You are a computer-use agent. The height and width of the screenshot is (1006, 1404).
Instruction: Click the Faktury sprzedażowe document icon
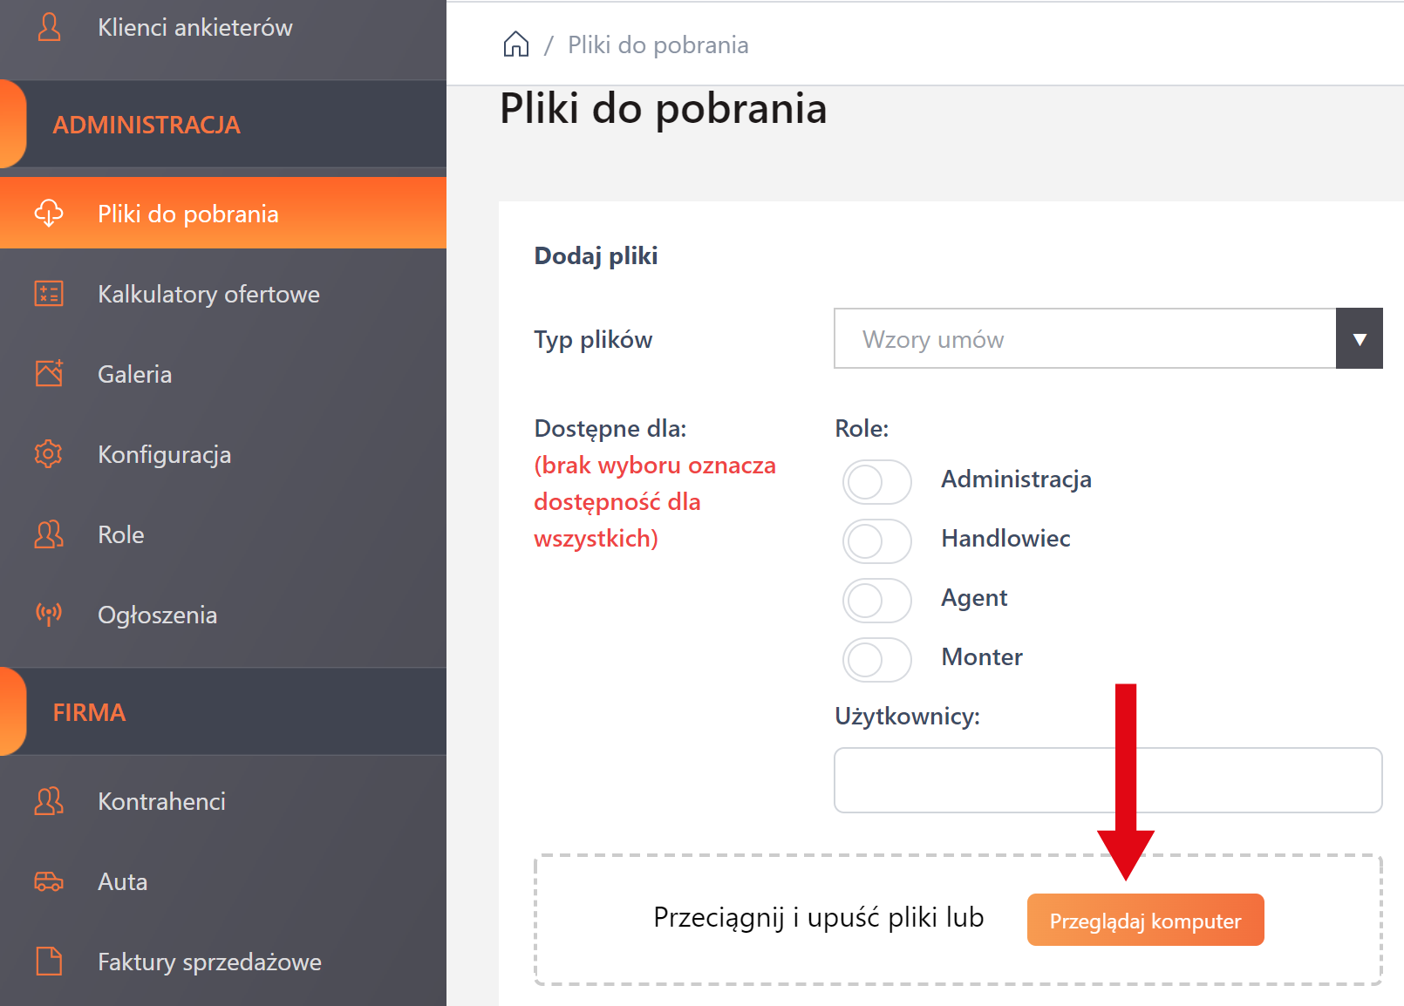[49, 962]
